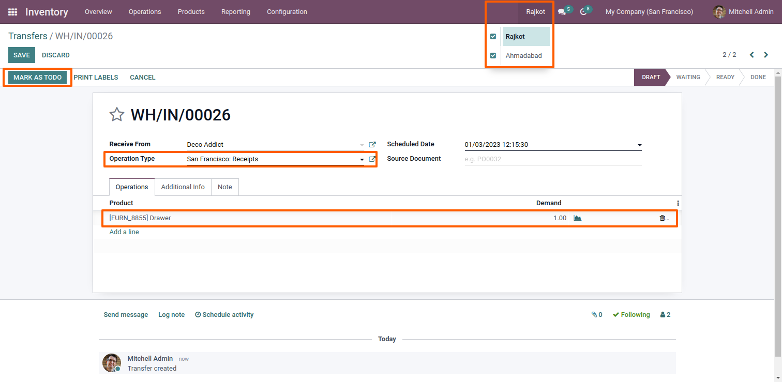Expand the Operation Type dropdown arrow

(362, 159)
